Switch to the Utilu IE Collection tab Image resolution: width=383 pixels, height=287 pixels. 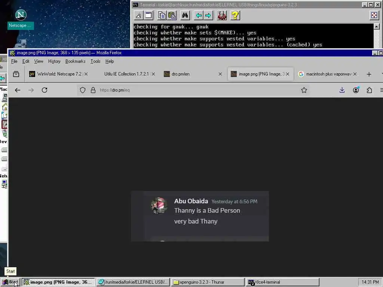(126, 74)
